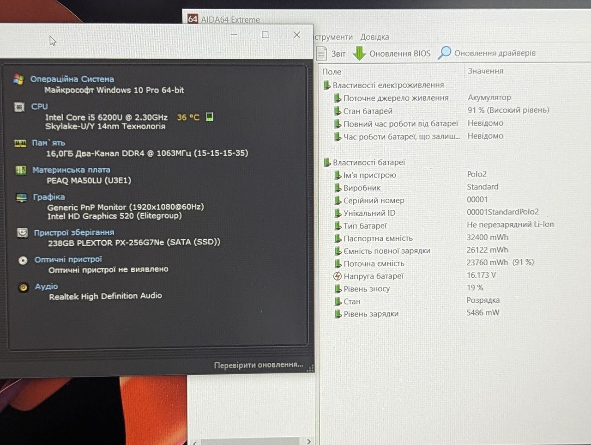Click the left arrow of the horizontal scrollbar
Screen dimensions: 591x445
(195, 442)
